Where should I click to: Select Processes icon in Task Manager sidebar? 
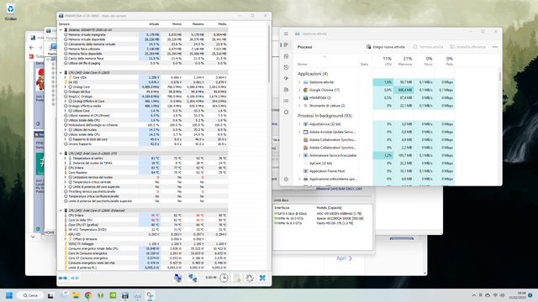(x=286, y=44)
